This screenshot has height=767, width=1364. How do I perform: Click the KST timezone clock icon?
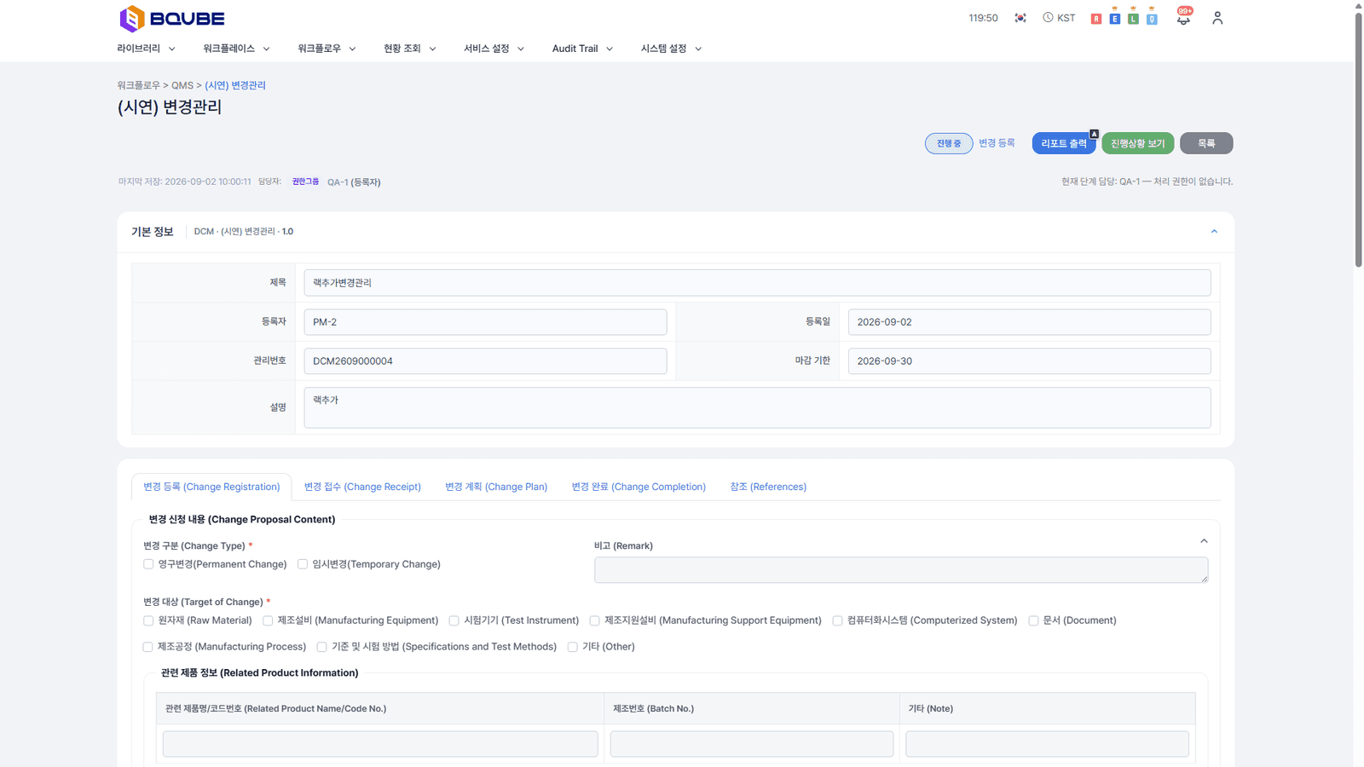click(x=1048, y=18)
